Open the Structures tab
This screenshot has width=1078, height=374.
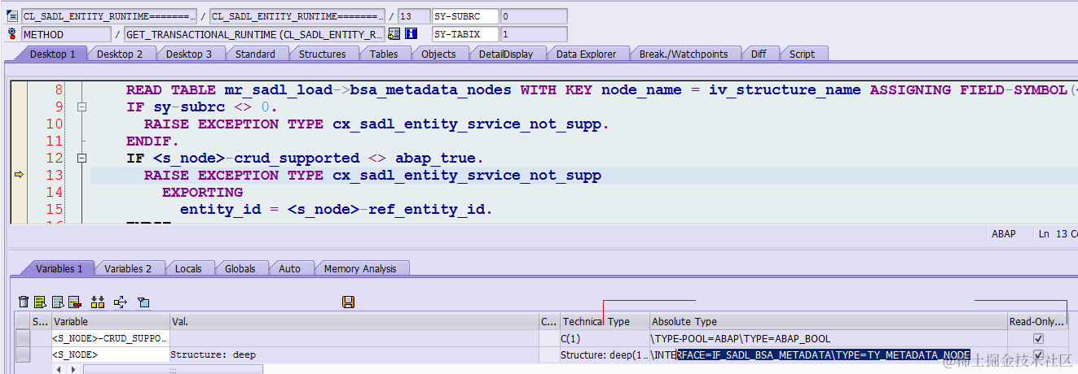(322, 54)
